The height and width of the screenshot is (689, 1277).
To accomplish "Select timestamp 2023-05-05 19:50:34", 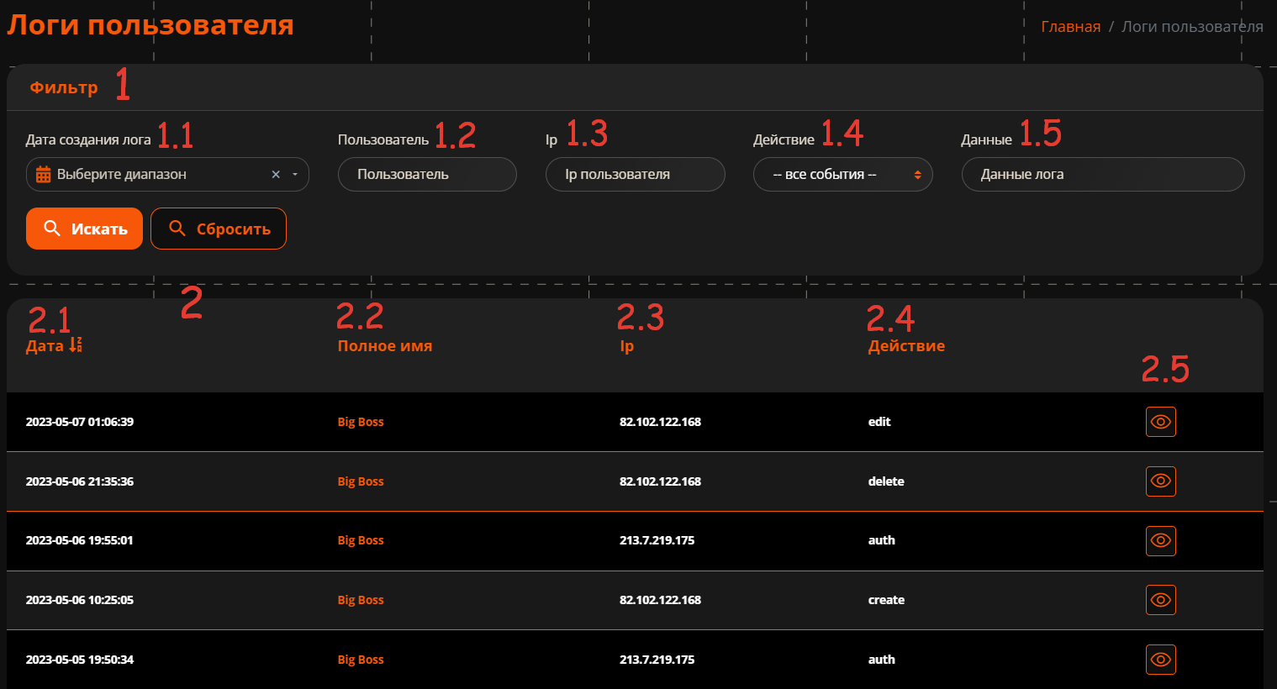I will coord(80,660).
